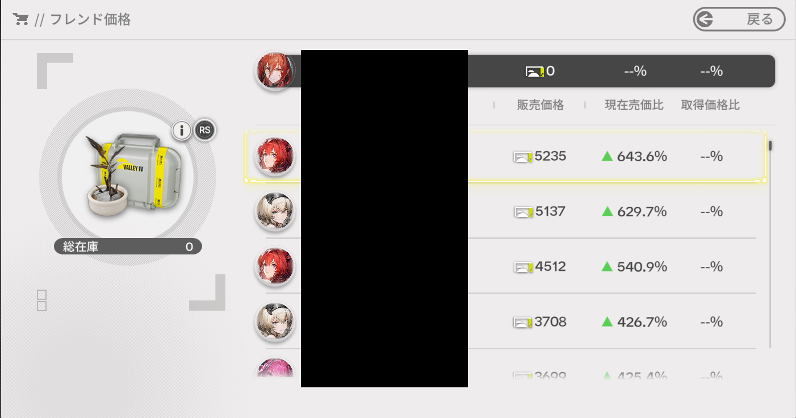
Task: Open the item info icon
Action: tap(182, 131)
